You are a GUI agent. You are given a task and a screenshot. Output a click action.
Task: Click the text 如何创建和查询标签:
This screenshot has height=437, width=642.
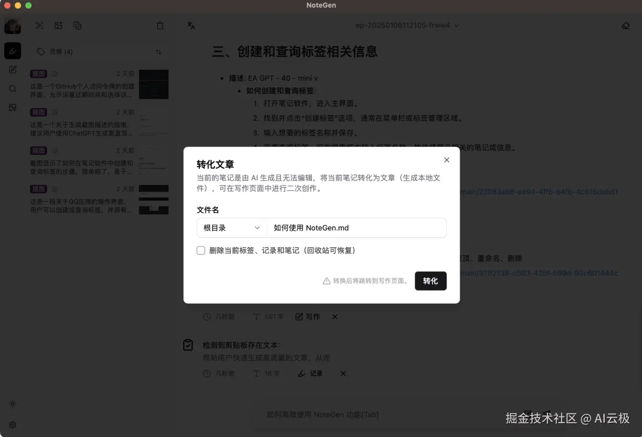281,91
